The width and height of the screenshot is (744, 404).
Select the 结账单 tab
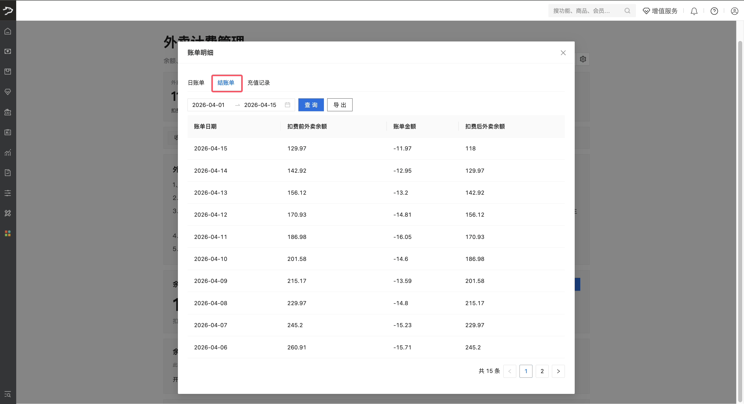(226, 83)
